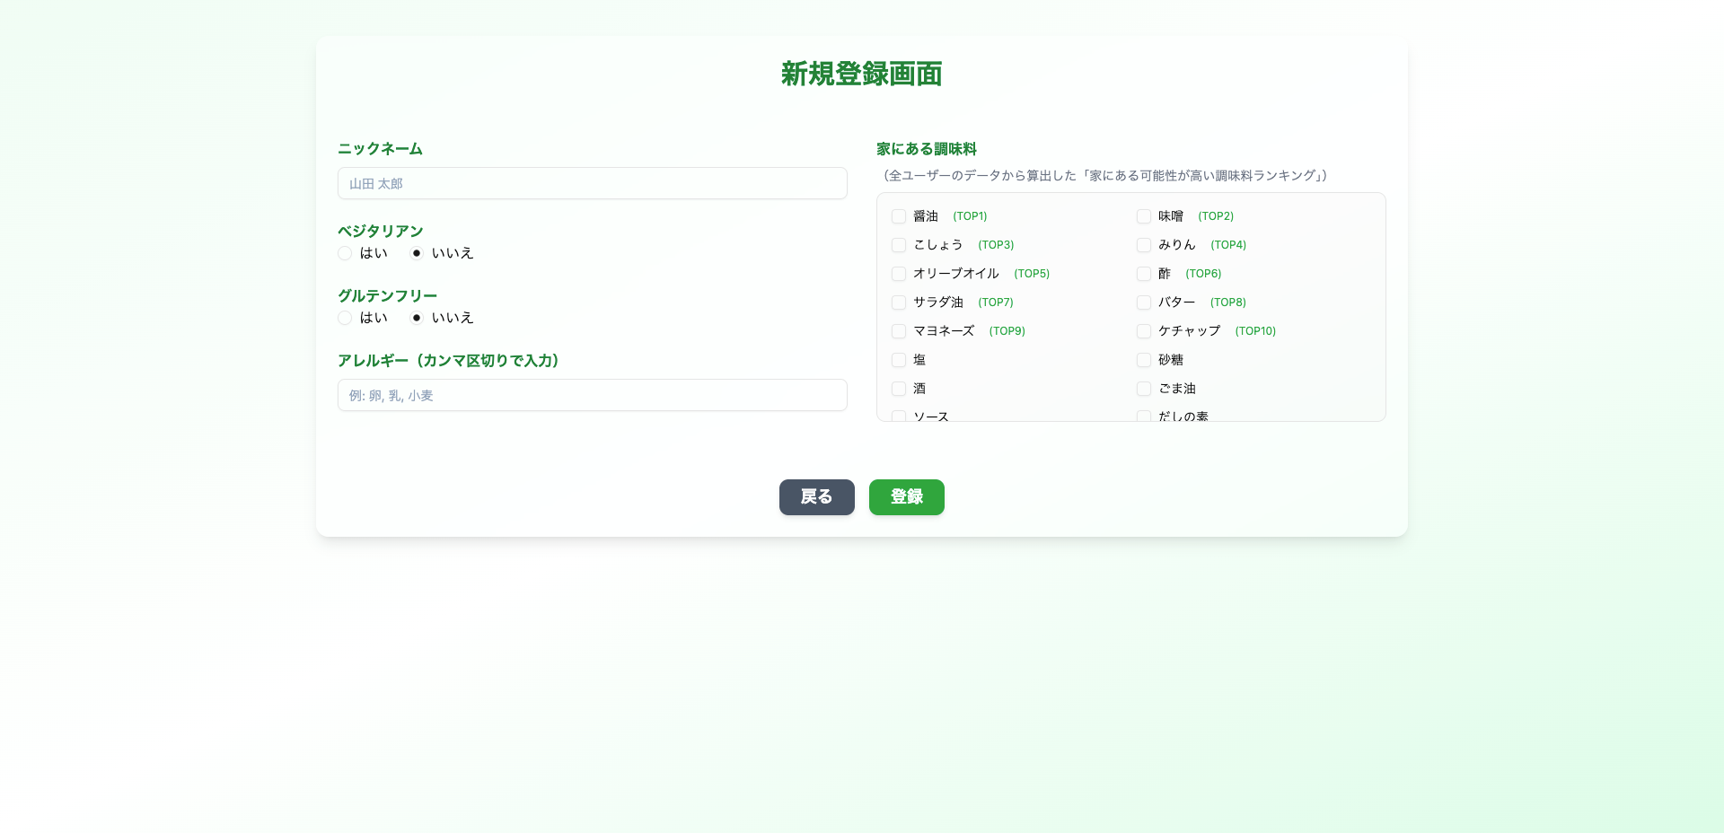Click the アレルギー allergy input field

coord(593,395)
